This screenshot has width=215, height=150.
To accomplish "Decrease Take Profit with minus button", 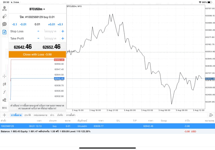I will pos(38,39).
